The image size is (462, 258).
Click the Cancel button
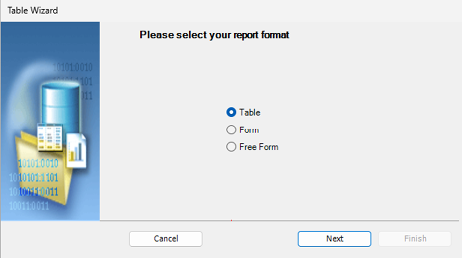166,238
